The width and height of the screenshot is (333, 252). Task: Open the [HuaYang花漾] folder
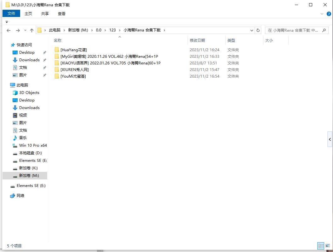73,50
